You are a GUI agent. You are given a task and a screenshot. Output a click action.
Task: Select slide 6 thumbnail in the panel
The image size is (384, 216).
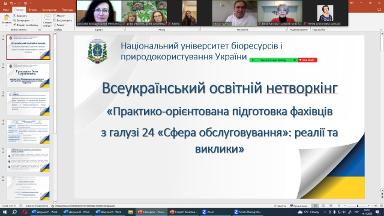pyautogui.click(x=28, y=188)
